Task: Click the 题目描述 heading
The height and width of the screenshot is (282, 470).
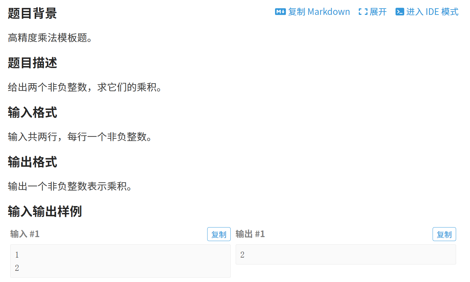Action: tap(32, 63)
